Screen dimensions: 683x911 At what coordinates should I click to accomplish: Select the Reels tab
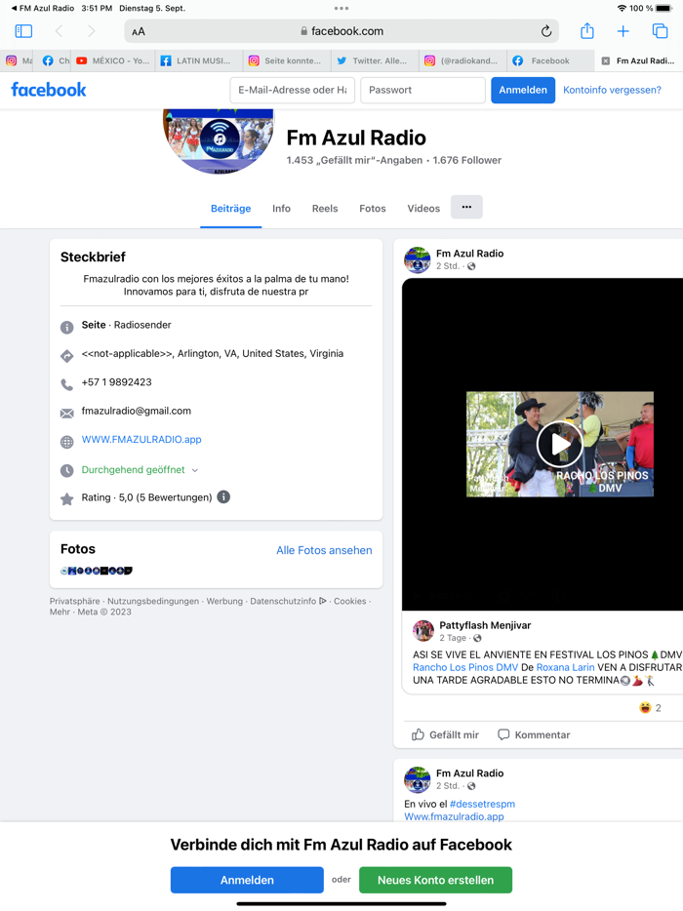point(325,209)
